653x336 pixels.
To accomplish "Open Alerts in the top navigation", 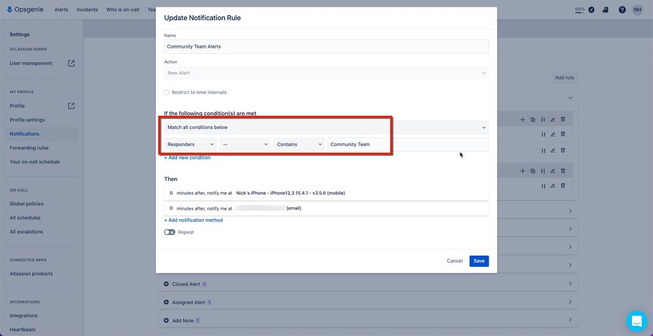I will (62, 10).
